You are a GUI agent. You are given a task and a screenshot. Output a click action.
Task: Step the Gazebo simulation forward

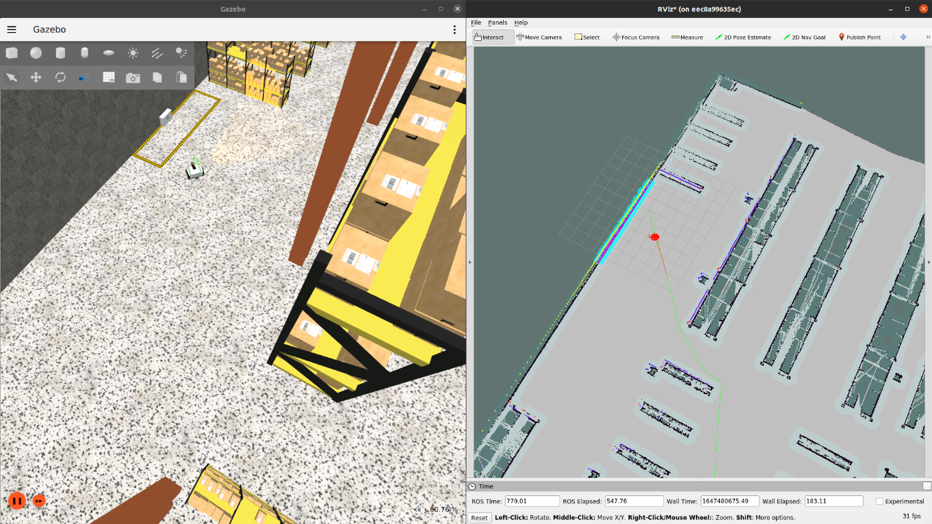tap(39, 501)
